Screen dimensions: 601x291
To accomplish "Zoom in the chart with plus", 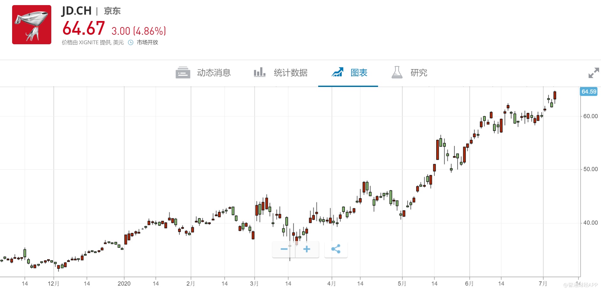I will (x=307, y=249).
